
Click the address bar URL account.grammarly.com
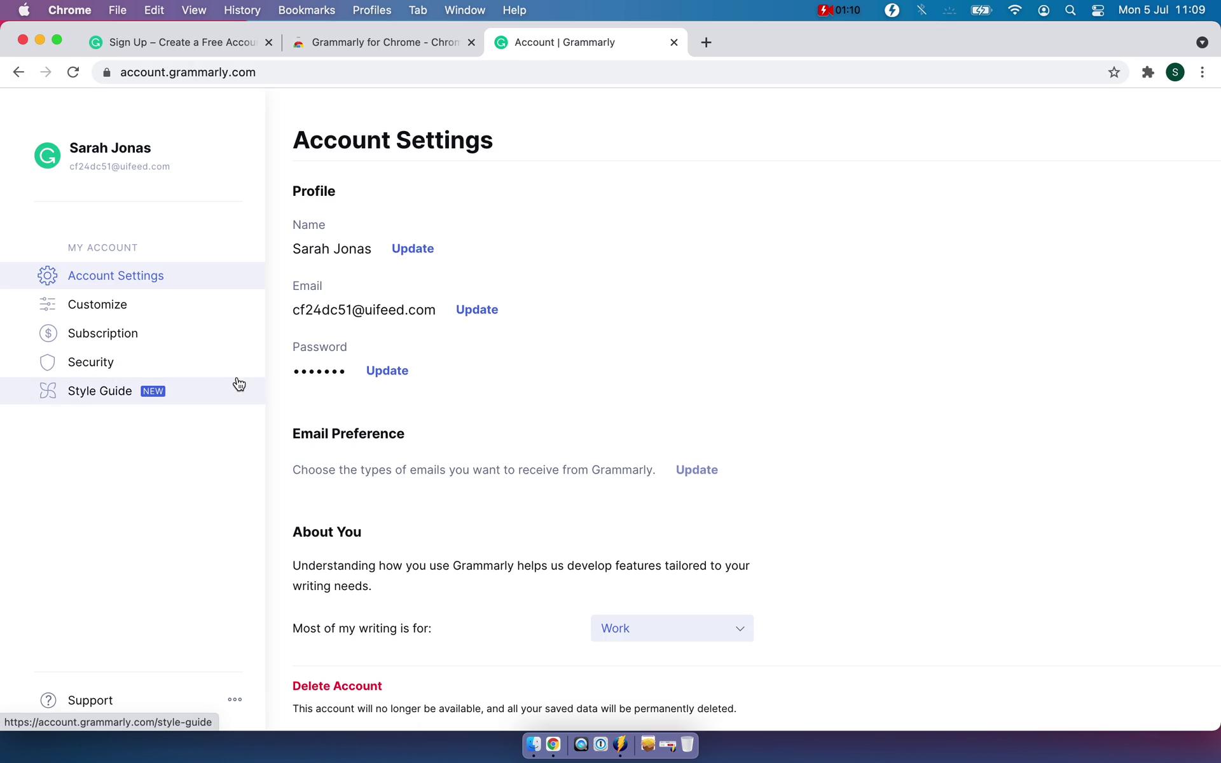tap(188, 72)
